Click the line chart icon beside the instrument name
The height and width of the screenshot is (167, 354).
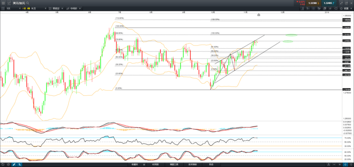[x=9, y=3]
